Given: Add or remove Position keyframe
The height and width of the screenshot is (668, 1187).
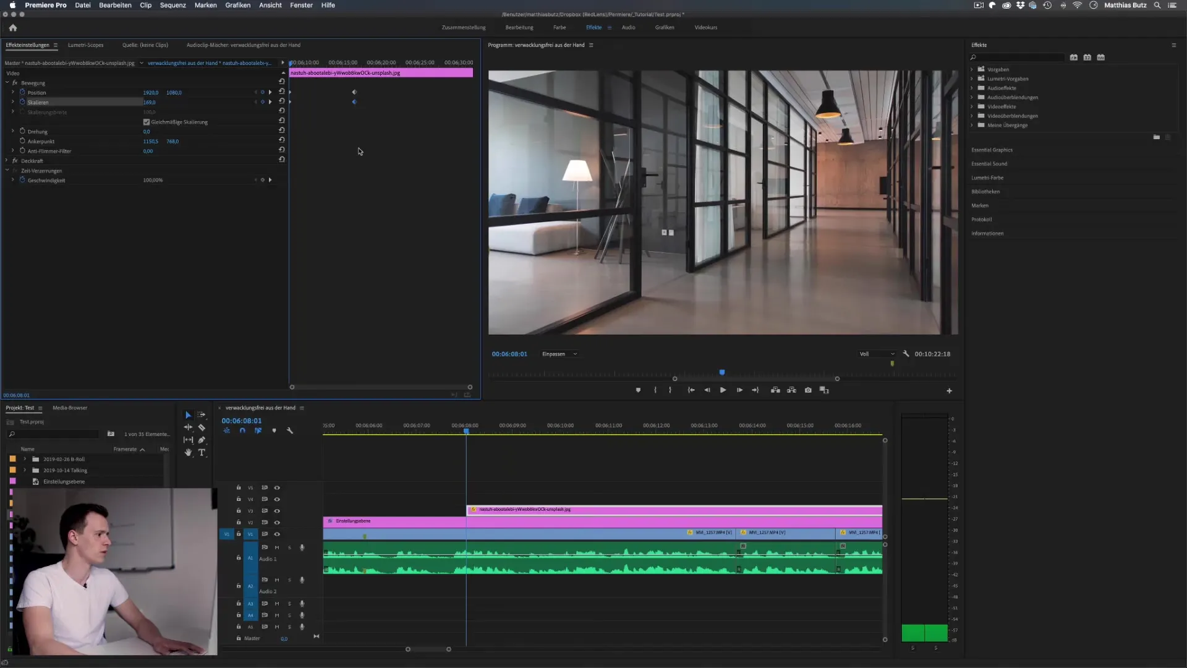Looking at the screenshot, I should click(262, 92).
